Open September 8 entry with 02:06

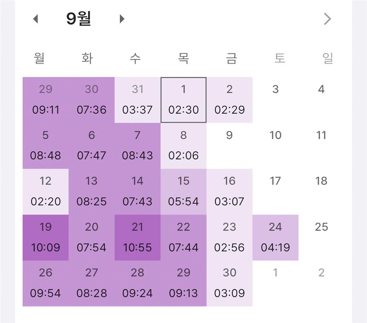coord(183,146)
